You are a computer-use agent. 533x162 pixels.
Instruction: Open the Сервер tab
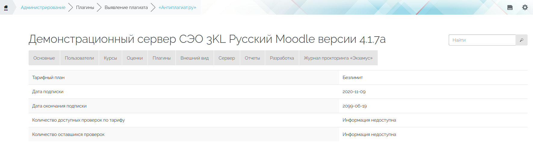[x=227, y=58]
